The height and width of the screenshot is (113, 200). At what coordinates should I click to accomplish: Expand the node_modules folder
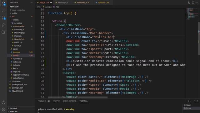[18, 10]
